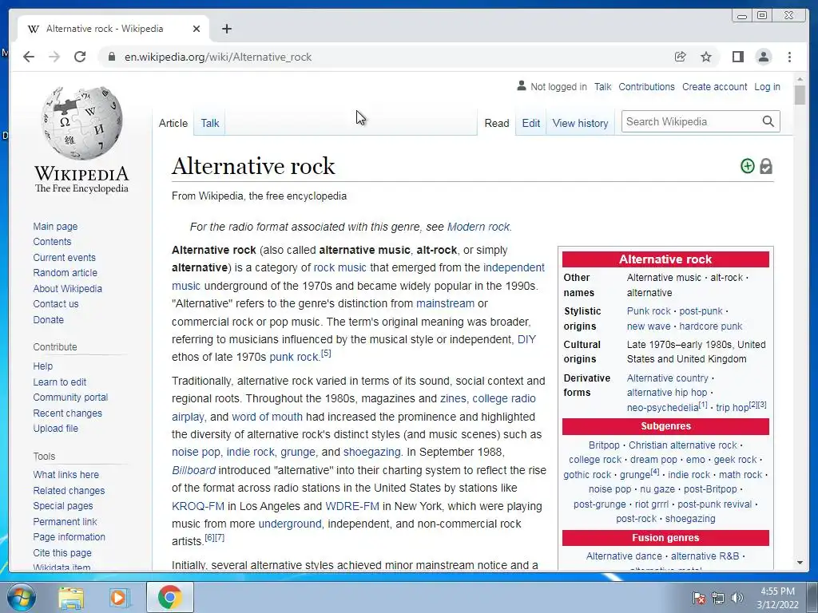Click the Action Center flag tray icon
Viewport: 818px width, 613px height.
click(698, 598)
